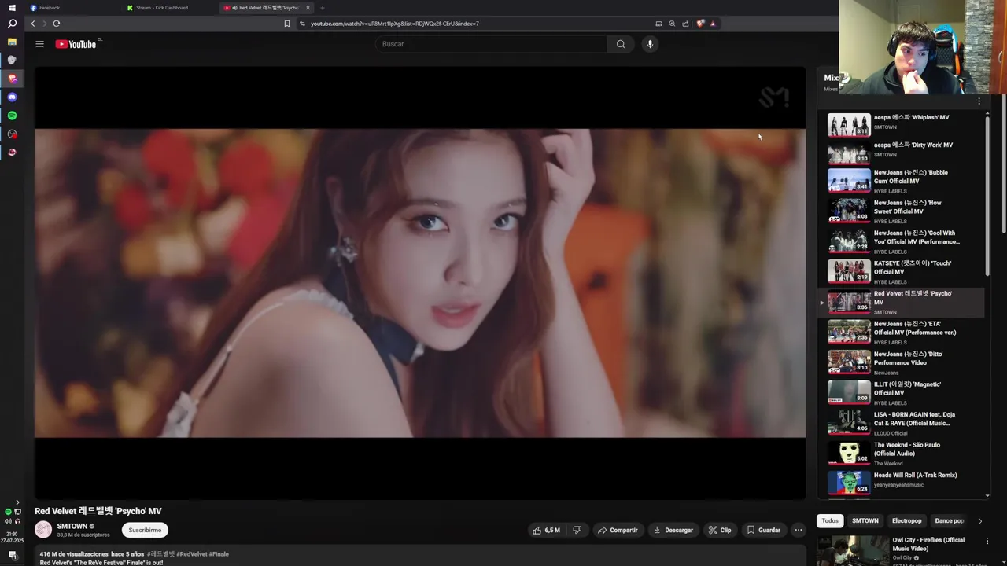Image resolution: width=1007 pixels, height=566 pixels.
Task: Open File Explorer from the taskbar
Action: tap(12, 42)
